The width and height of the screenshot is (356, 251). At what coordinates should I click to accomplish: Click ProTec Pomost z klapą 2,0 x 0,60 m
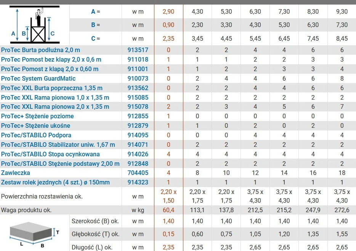(50, 69)
